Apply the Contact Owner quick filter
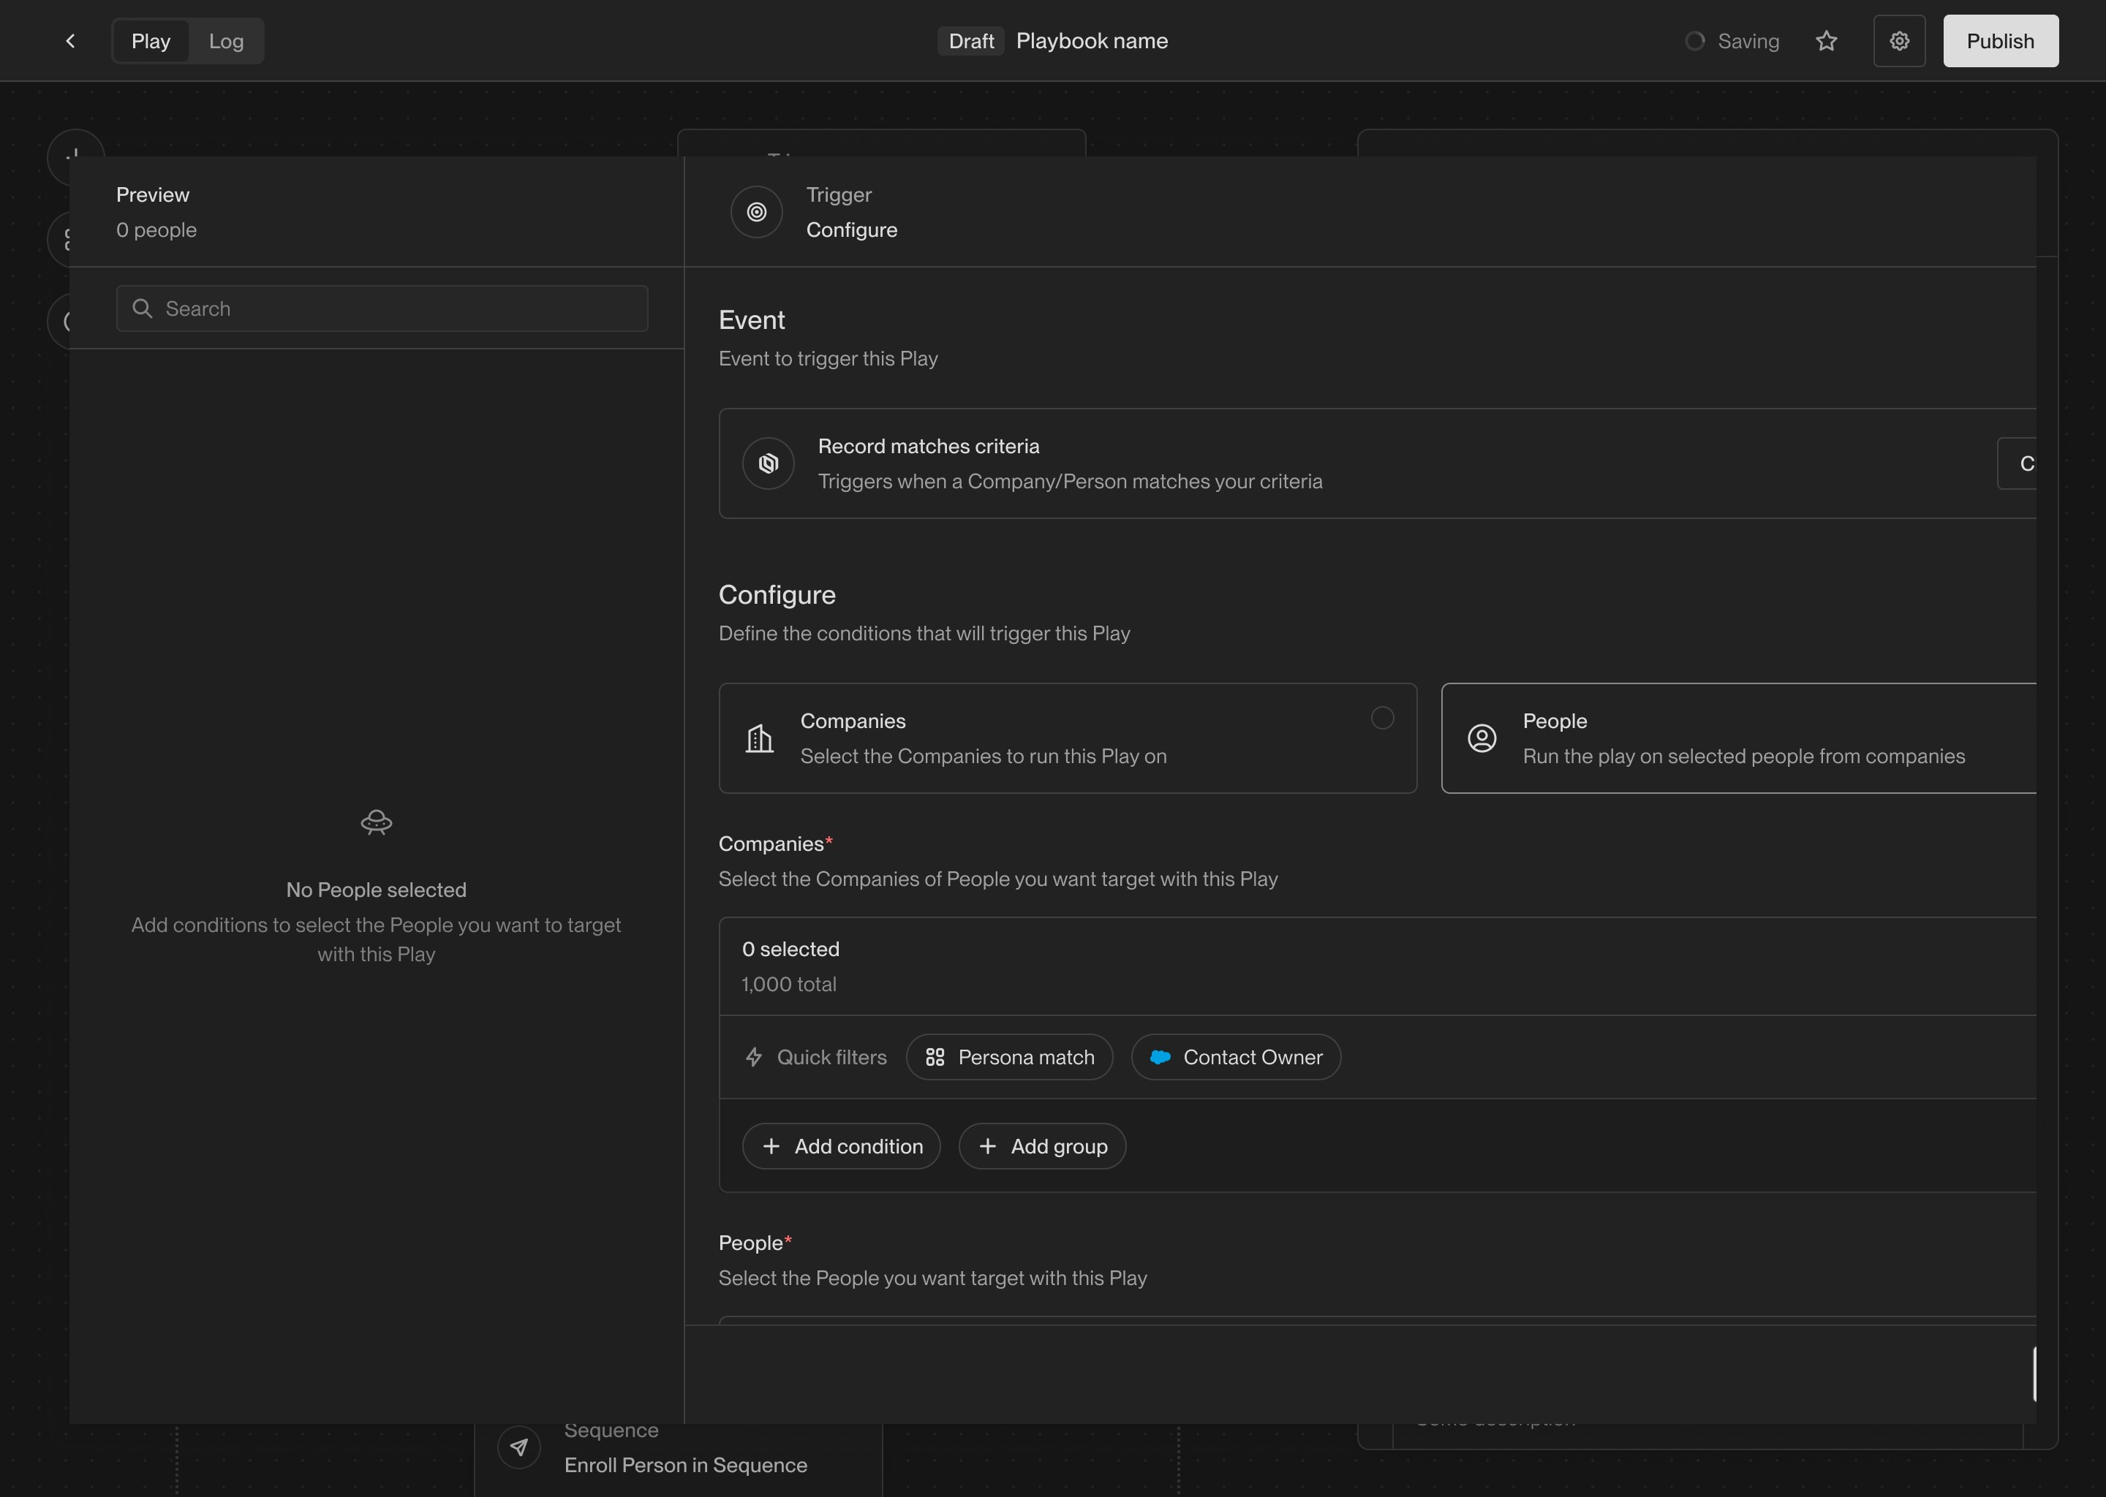The image size is (2106, 1497). (1236, 1056)
